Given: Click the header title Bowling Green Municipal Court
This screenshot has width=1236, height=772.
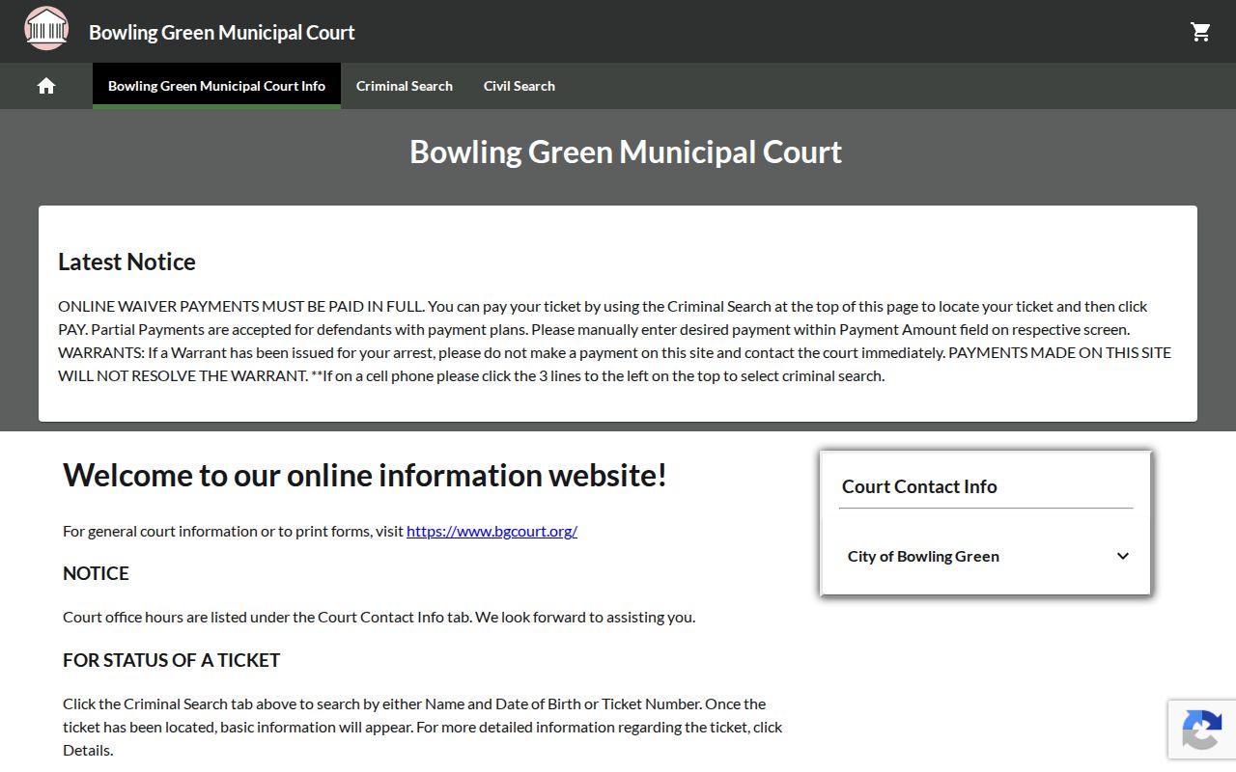Looking at the screenshot, I should click(222, 32).
